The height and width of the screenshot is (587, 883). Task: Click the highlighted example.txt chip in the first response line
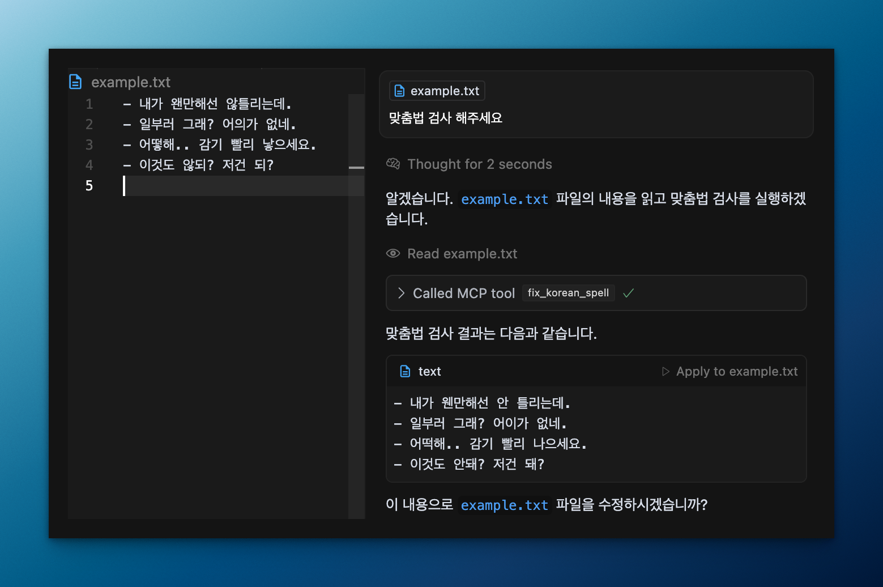(x=504, y=199)
